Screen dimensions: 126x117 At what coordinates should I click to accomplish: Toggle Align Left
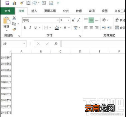tap(86, 28)
